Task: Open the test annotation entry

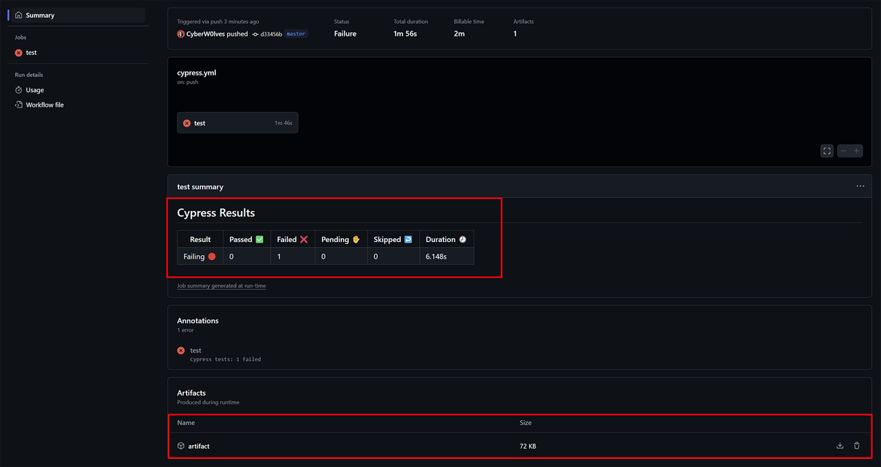Action: [195, 350]
